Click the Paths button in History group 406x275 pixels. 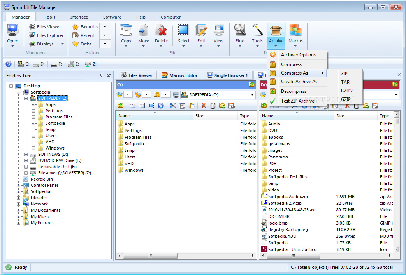pos(82,44)
